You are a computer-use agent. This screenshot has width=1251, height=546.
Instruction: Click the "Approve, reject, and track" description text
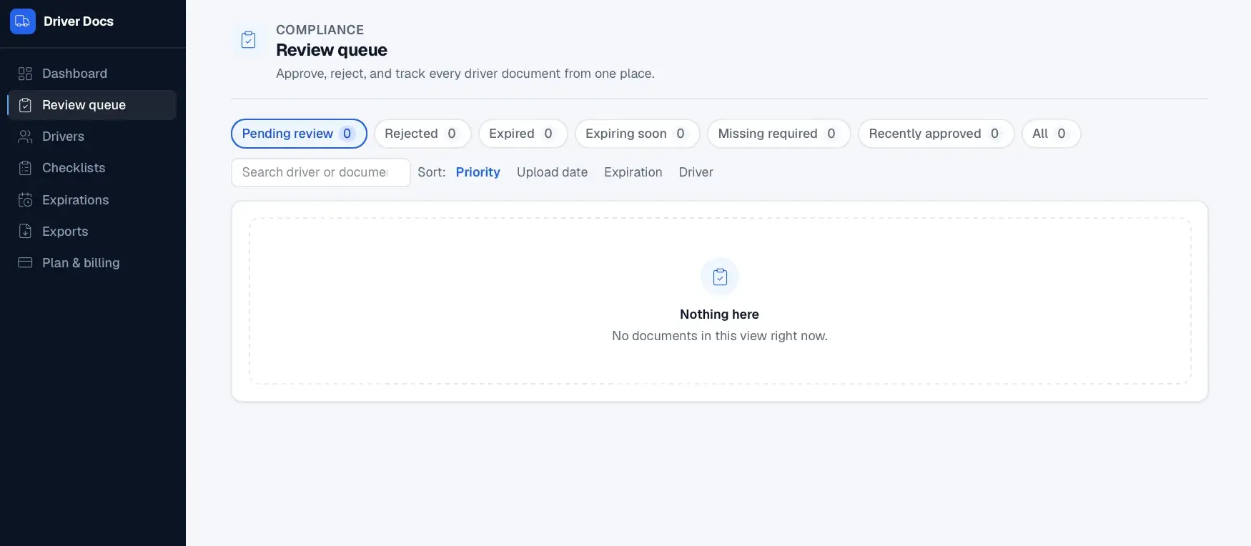tap(465, 74)
